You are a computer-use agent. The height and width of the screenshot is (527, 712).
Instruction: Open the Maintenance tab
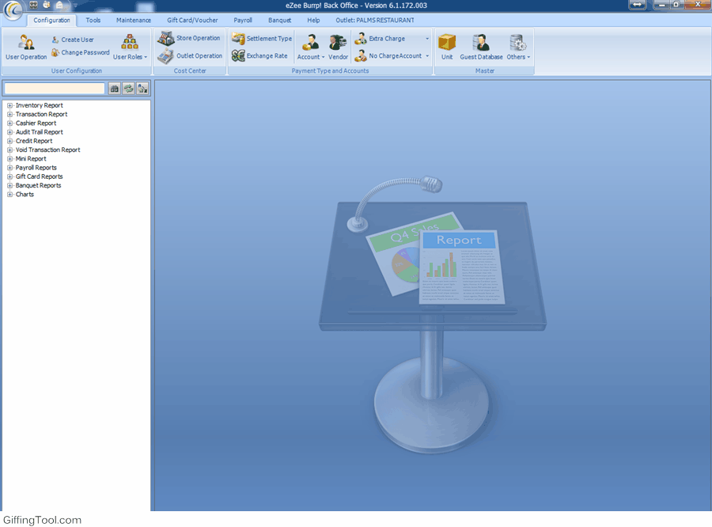134,20
